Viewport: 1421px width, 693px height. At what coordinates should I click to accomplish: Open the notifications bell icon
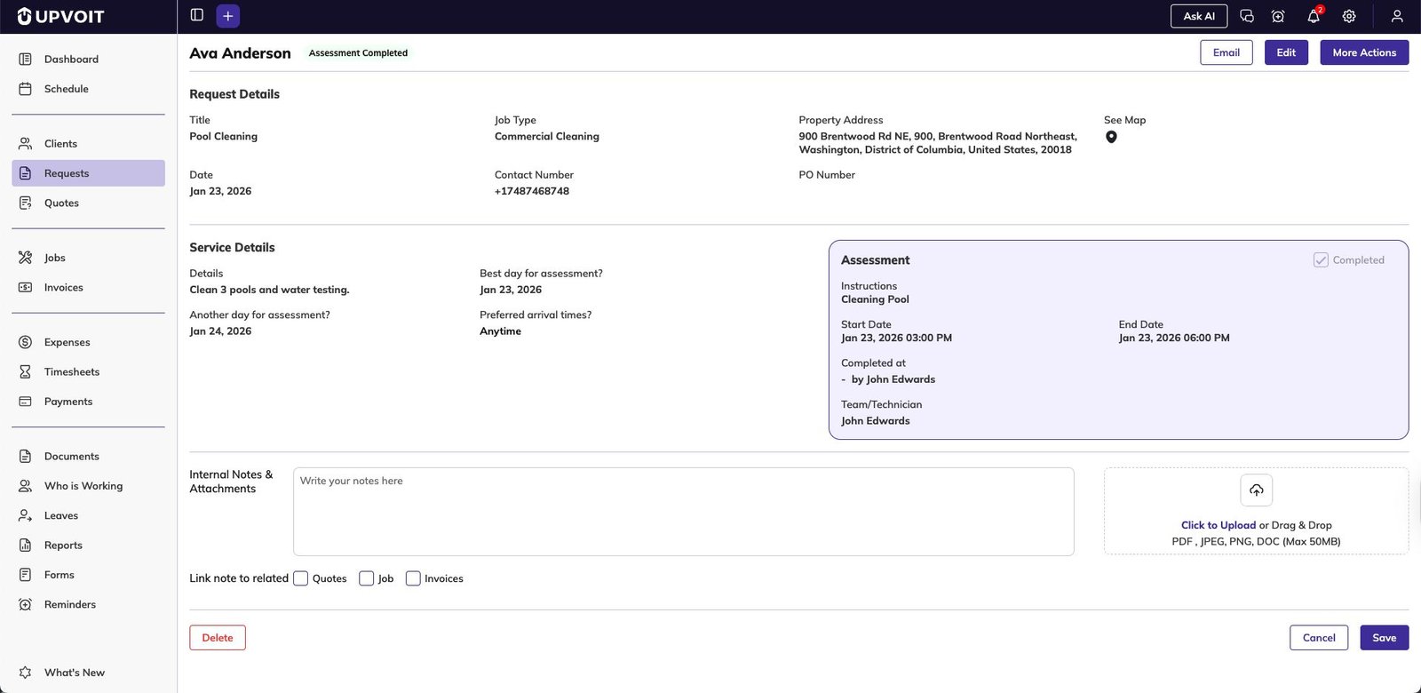tap(1314, 16)
